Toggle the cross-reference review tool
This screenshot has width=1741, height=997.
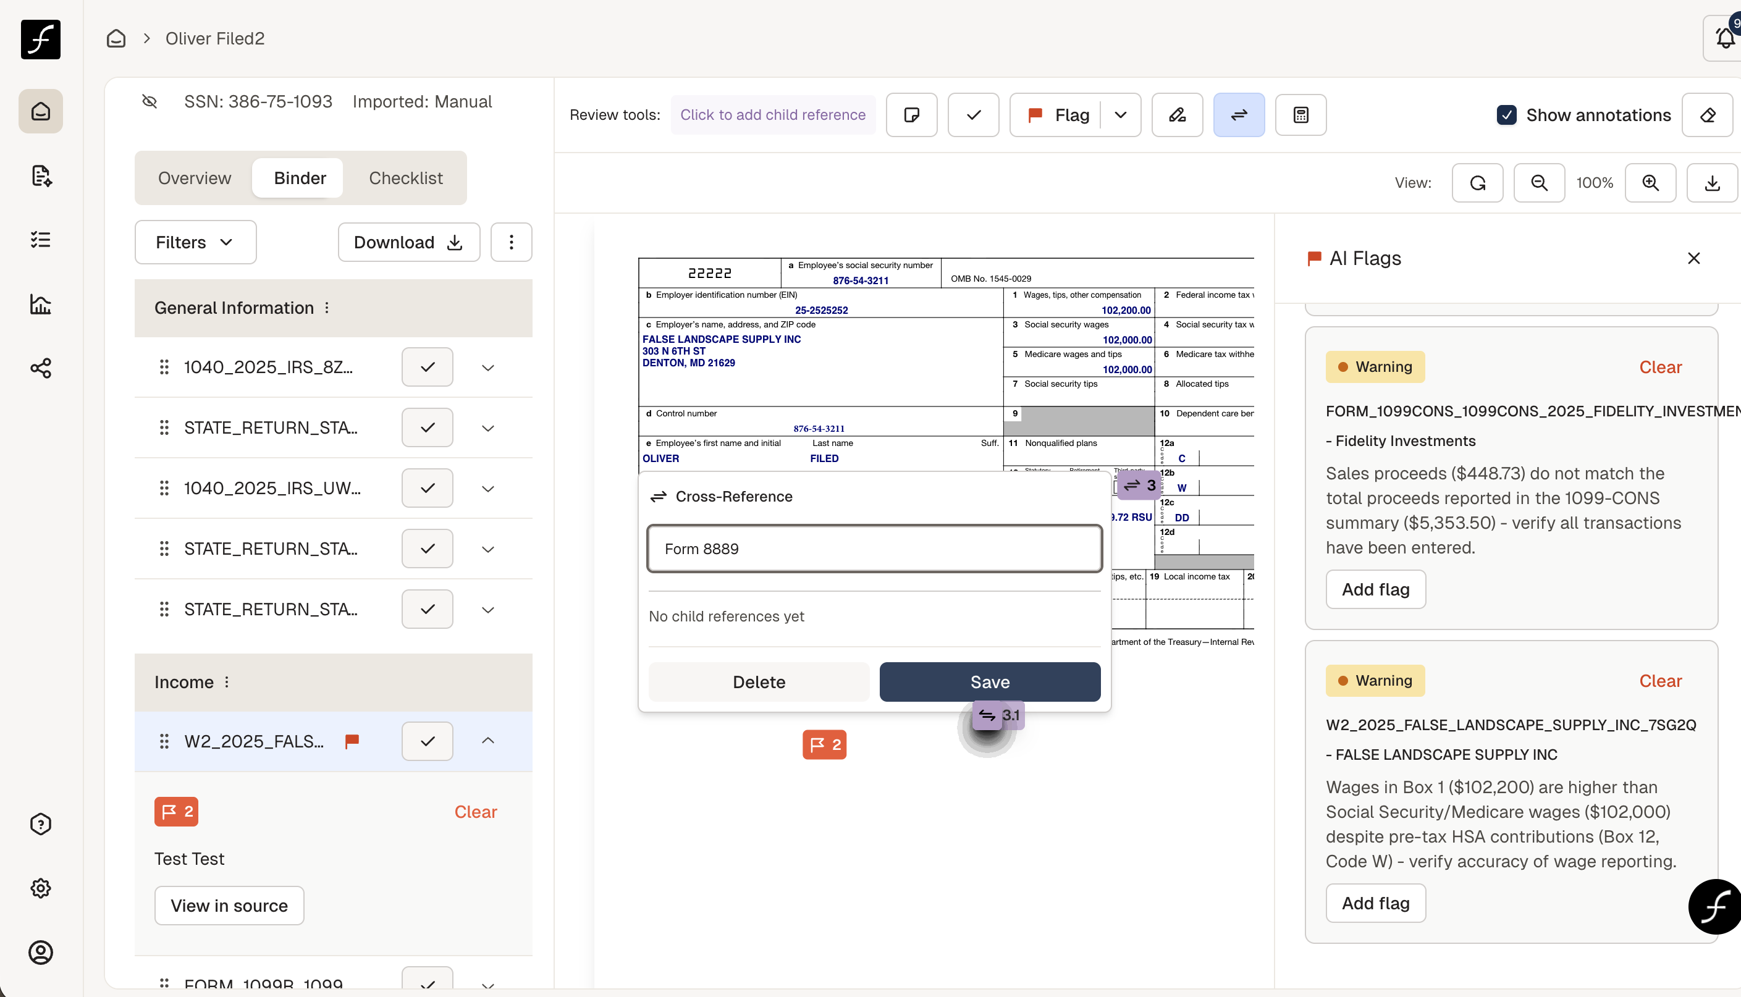1239,114
